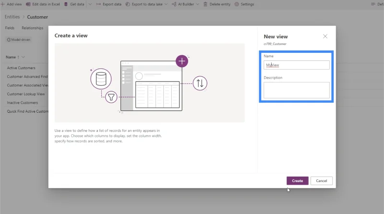Click the purple plus icon in illustration
384x214 pixels.
pyautogui.click(x=182, y=61)
